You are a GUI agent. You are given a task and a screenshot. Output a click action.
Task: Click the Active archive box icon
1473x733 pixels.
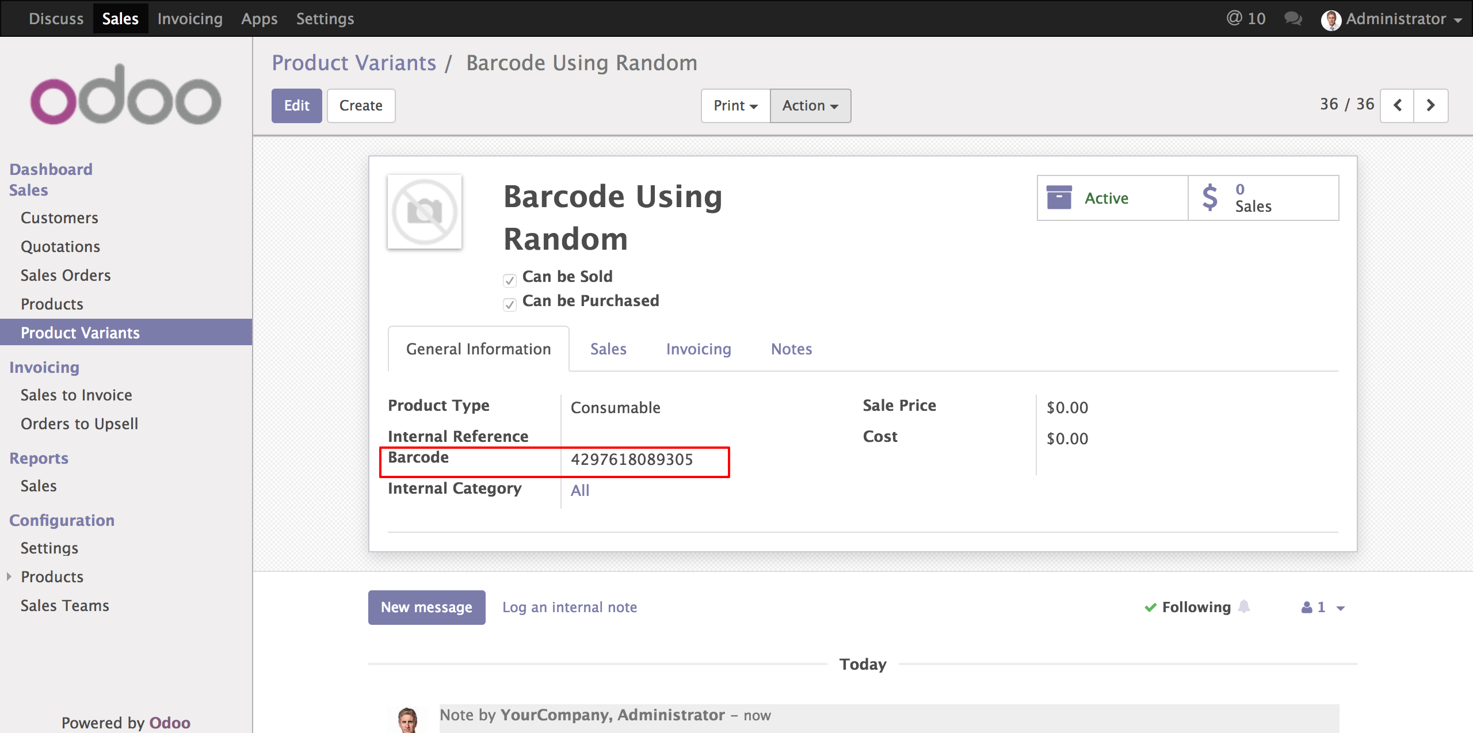1059,198
